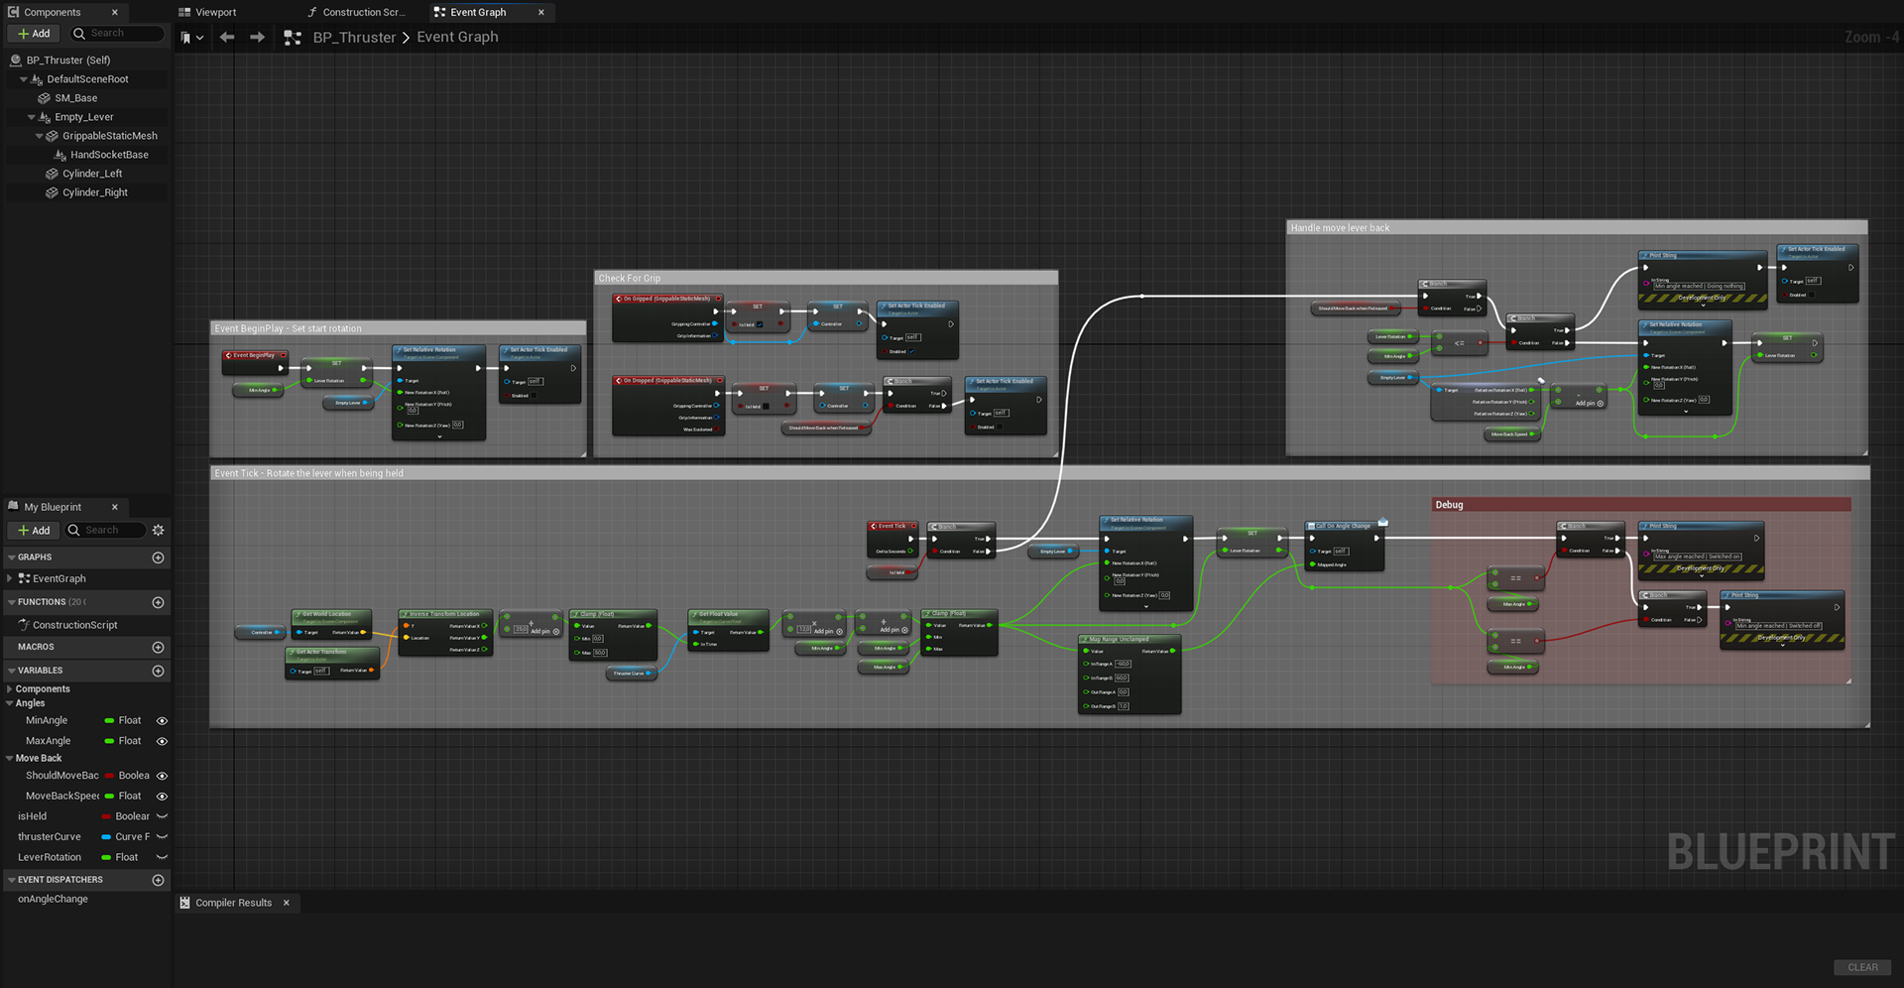Select the Cylinder_Left component

point(91,174)
